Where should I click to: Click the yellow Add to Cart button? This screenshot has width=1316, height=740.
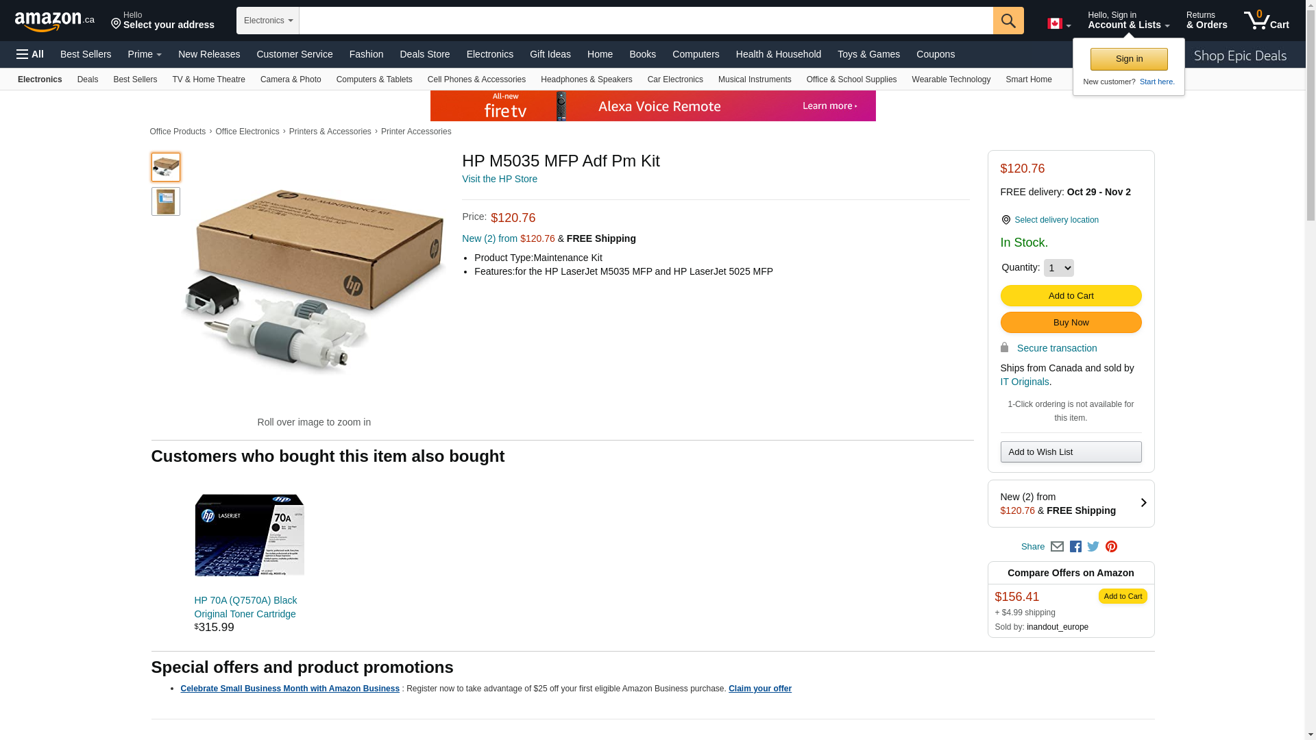[1071, 296]
